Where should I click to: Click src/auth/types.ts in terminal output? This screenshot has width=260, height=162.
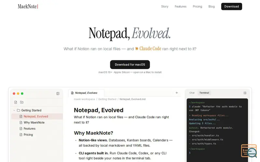click(x=204, y=144)
